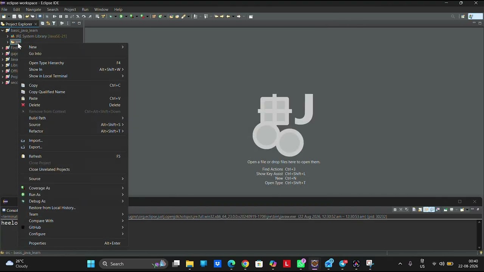Screen dimensions: 484x272
Task: Choose Go Into from context menu
Action: [x=73, y=54]
